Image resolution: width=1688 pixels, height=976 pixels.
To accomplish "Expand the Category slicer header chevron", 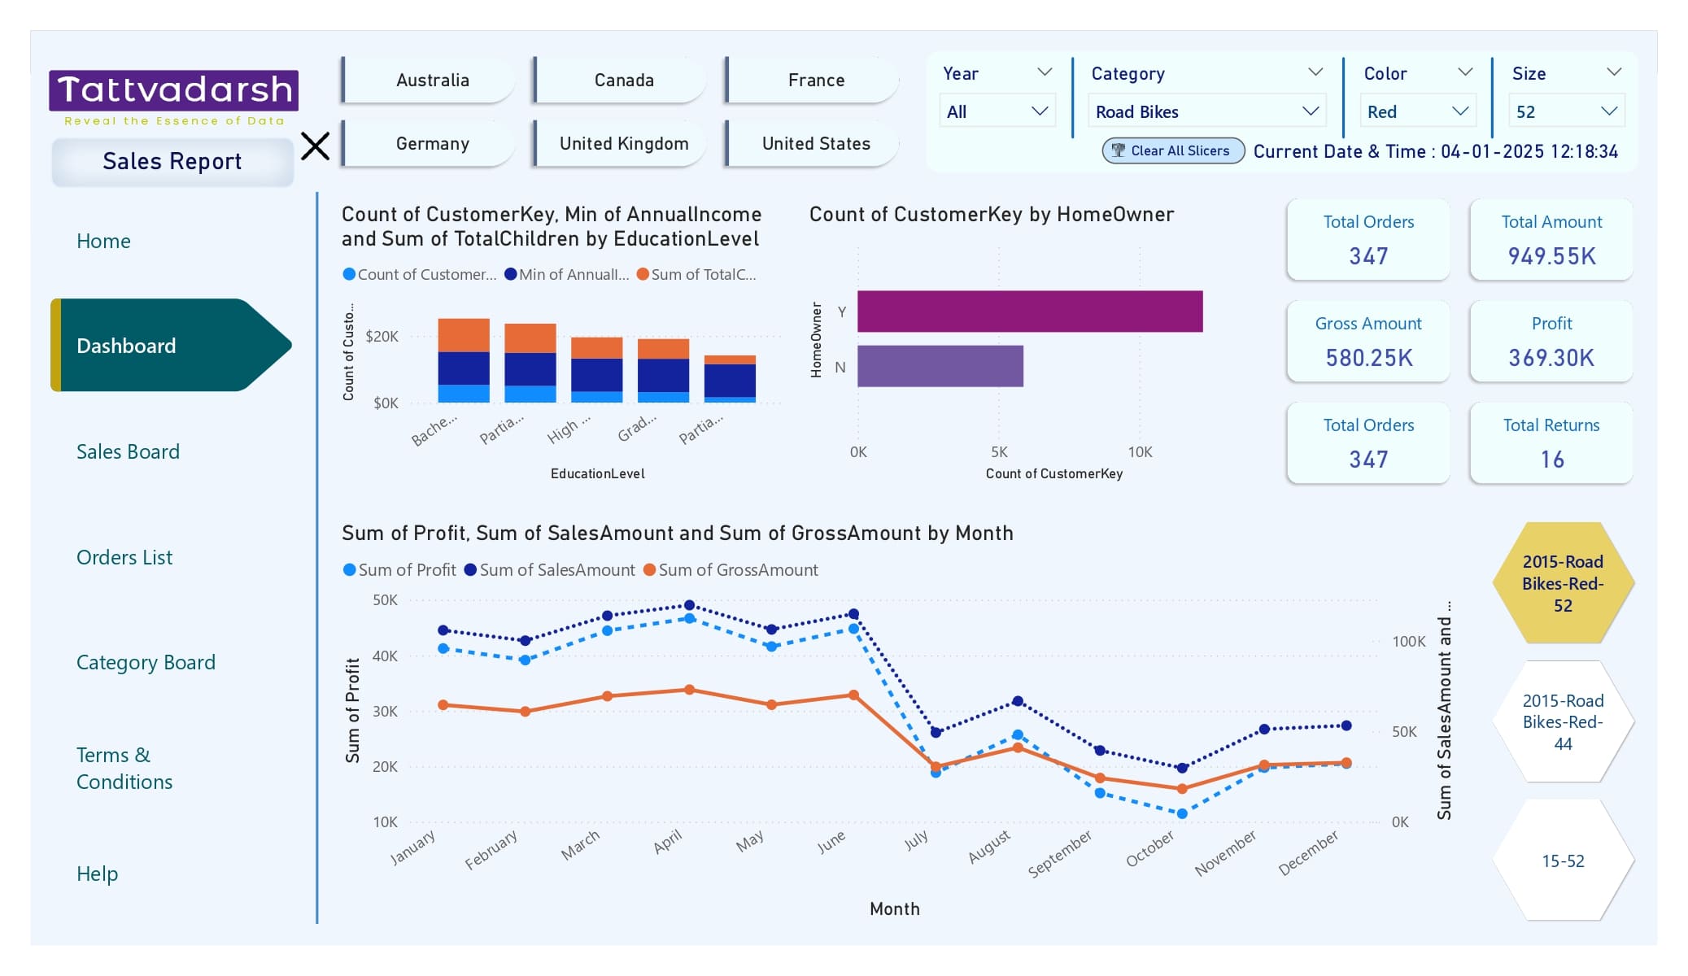I will click(1315, 72).
